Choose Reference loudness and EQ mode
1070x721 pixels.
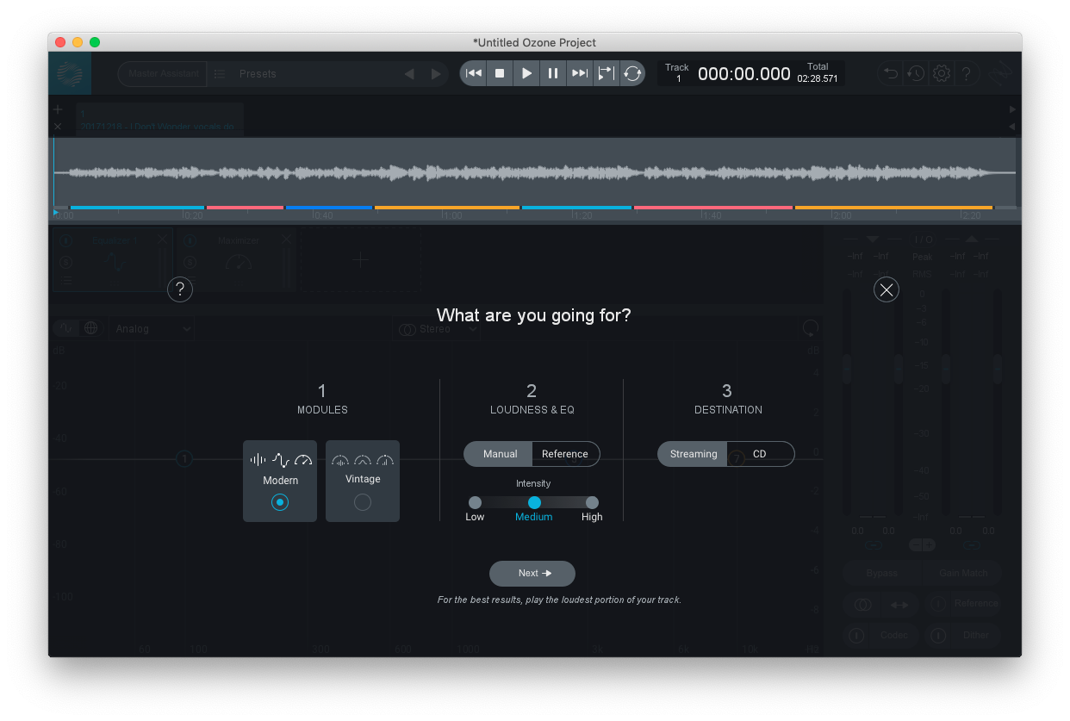565,454
